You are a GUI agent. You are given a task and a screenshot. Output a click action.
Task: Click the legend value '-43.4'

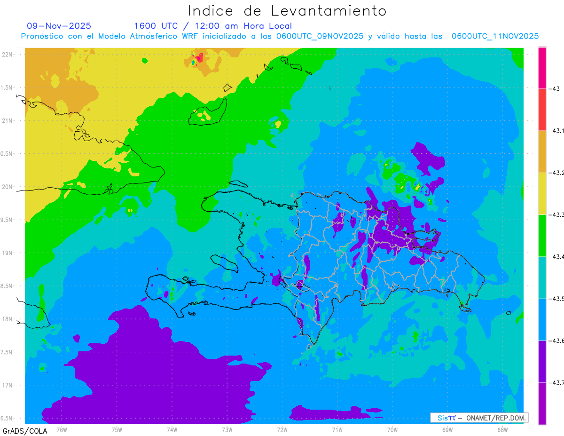556,256
